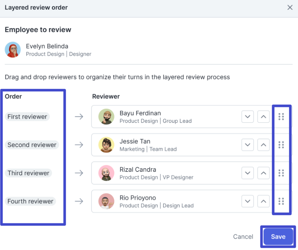This screenshot has height=250, width=298.
Task: Click Bayu Ferdinan's avatar picture
Action: coord(106,117)
